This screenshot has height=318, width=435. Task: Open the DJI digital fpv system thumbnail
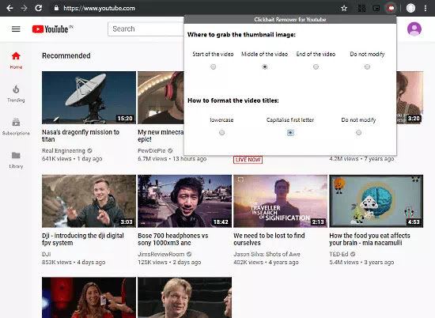[89, 201]
